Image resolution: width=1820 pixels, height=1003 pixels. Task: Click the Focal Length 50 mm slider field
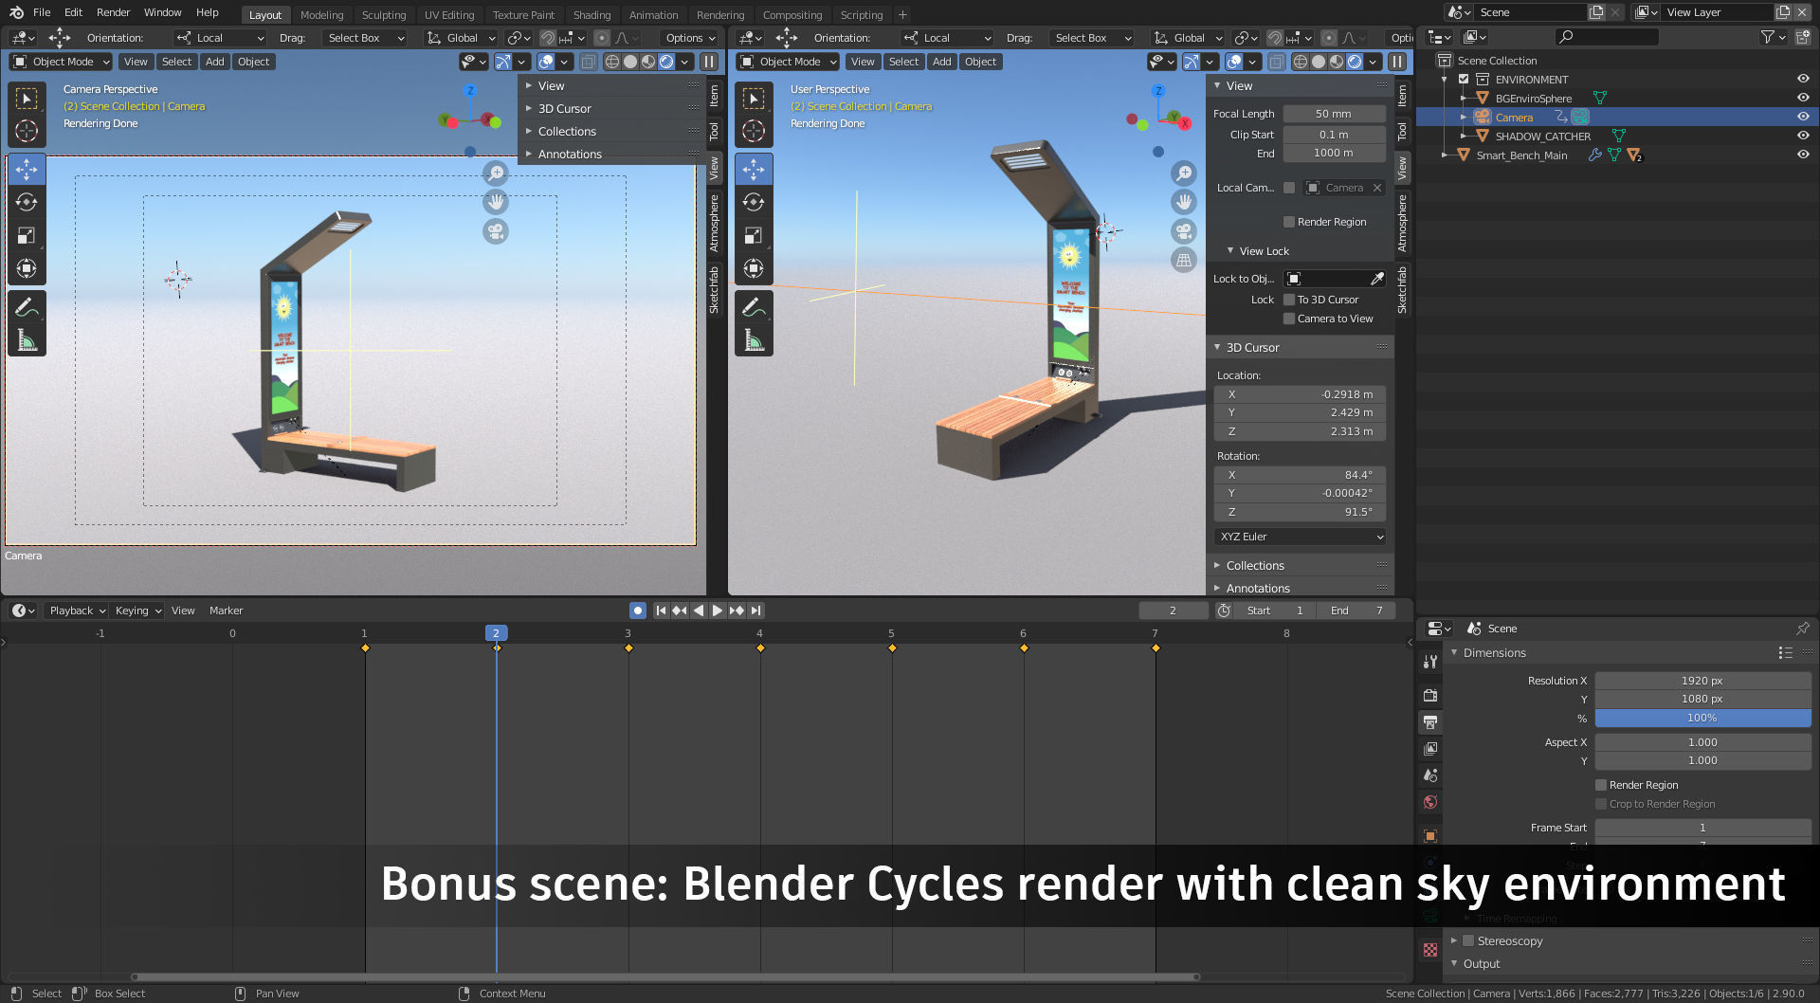tap(1333, 114)
